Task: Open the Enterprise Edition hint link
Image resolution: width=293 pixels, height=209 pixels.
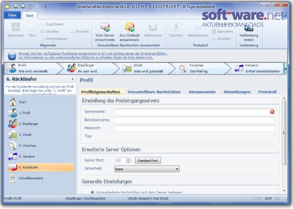Action: click(93, 54)
